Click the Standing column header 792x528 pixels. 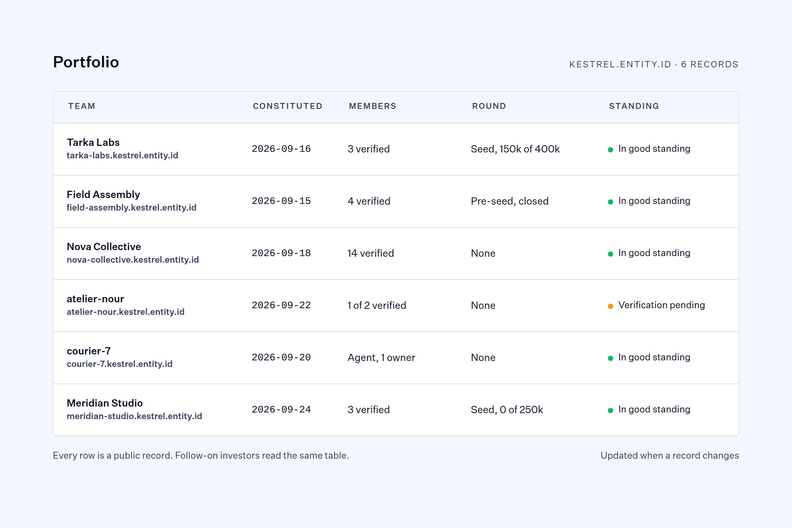point(634,106)
